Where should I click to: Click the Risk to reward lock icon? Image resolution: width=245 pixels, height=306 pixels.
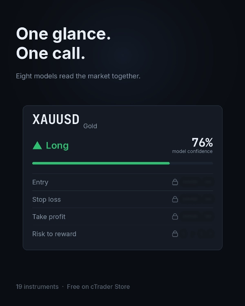coord(175,233)
